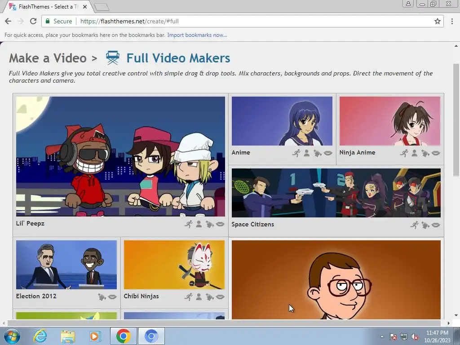Click the hand gesture icon under Election 2012
The width and height of the screenshot is (460, 345).
click(x=102, y=297)
